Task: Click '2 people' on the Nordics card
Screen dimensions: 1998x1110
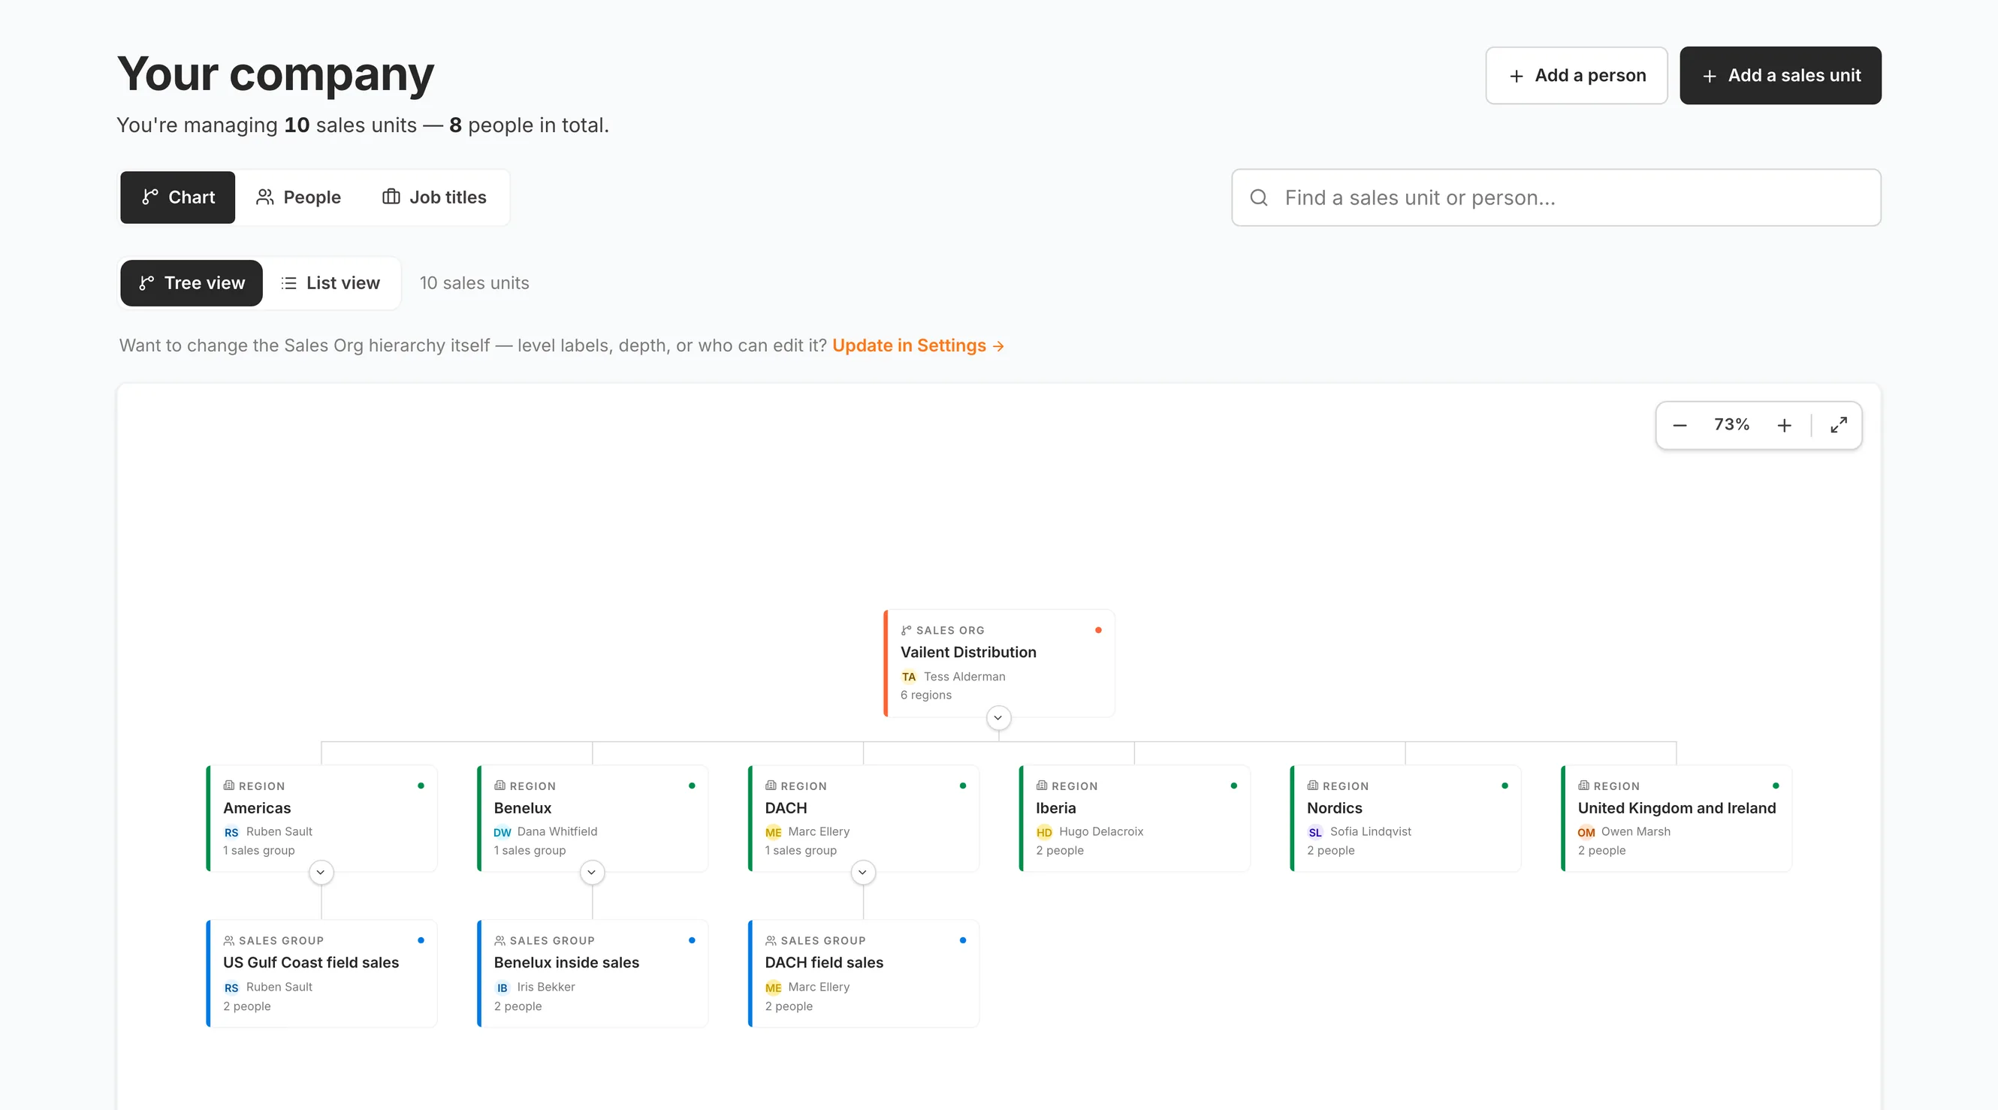Action: click(x=1330, y=850)
